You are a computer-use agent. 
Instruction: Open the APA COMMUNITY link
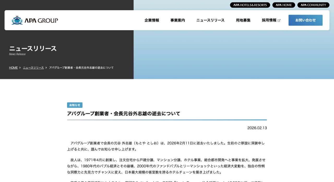coord(313,5)
